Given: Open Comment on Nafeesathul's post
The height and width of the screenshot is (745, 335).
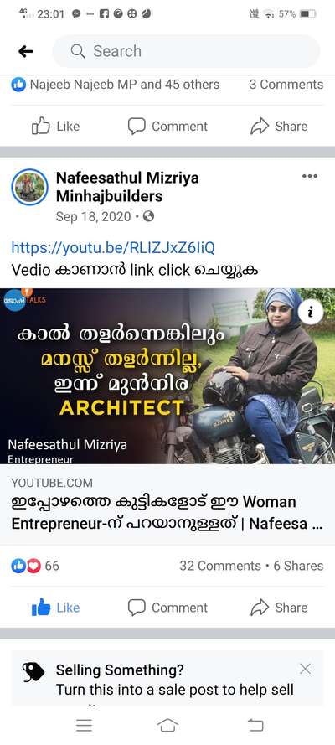Looking at the screenshot, I should click(x=167, y=608).
